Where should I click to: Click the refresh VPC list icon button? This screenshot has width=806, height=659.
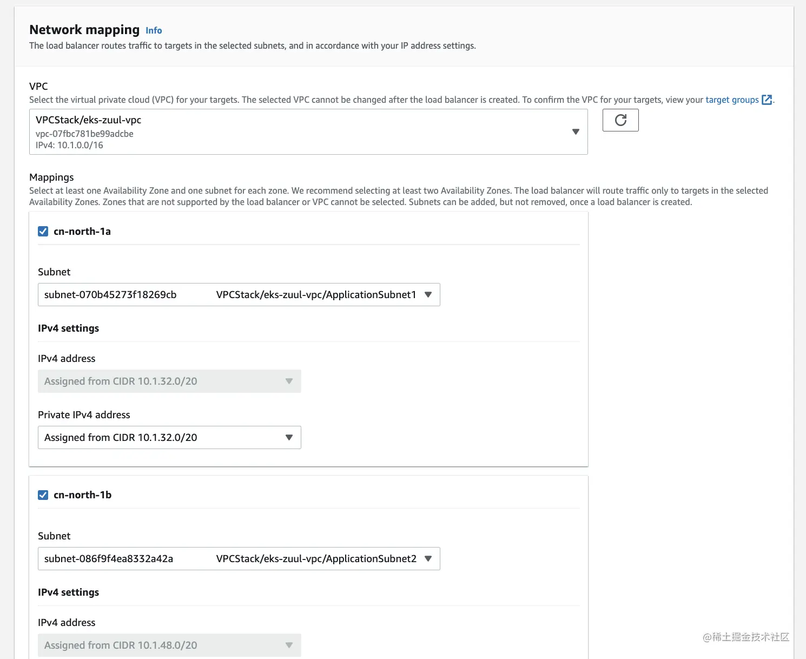(x=620, y=120)
